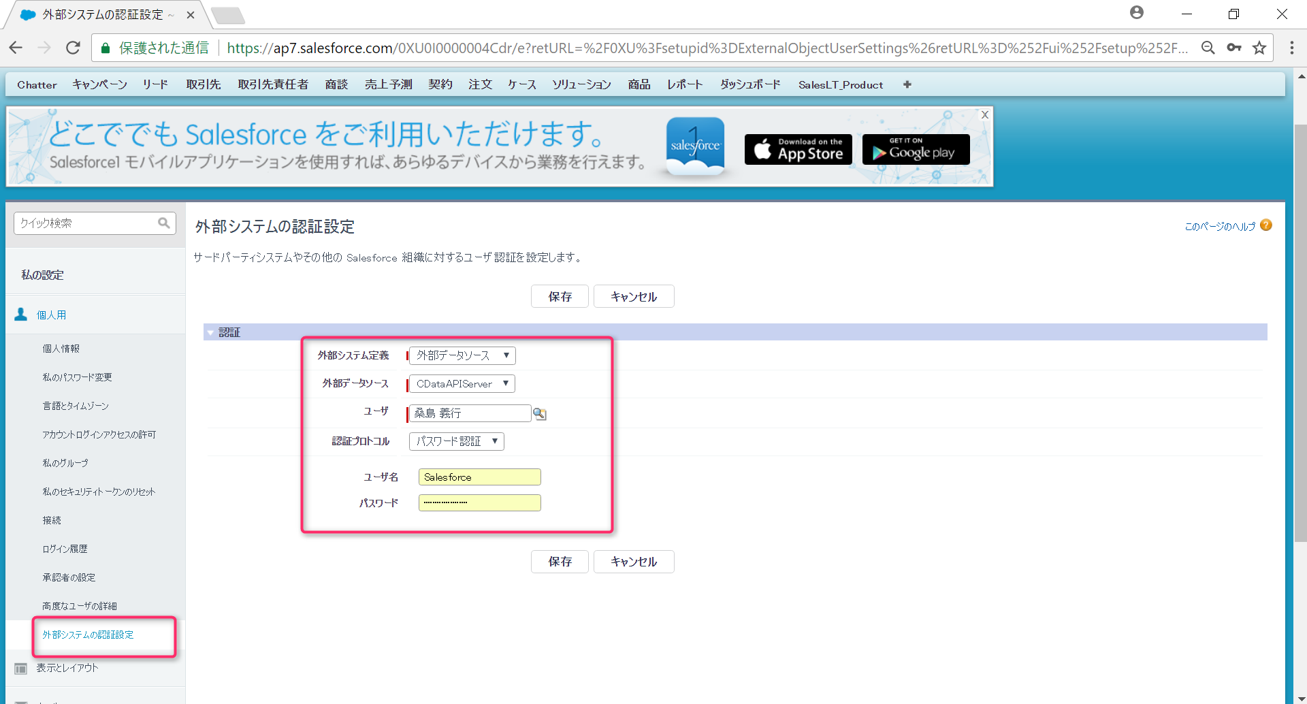Collapse the 認証 section header triangle
The image size is (1307, 704).
point(210,332)
